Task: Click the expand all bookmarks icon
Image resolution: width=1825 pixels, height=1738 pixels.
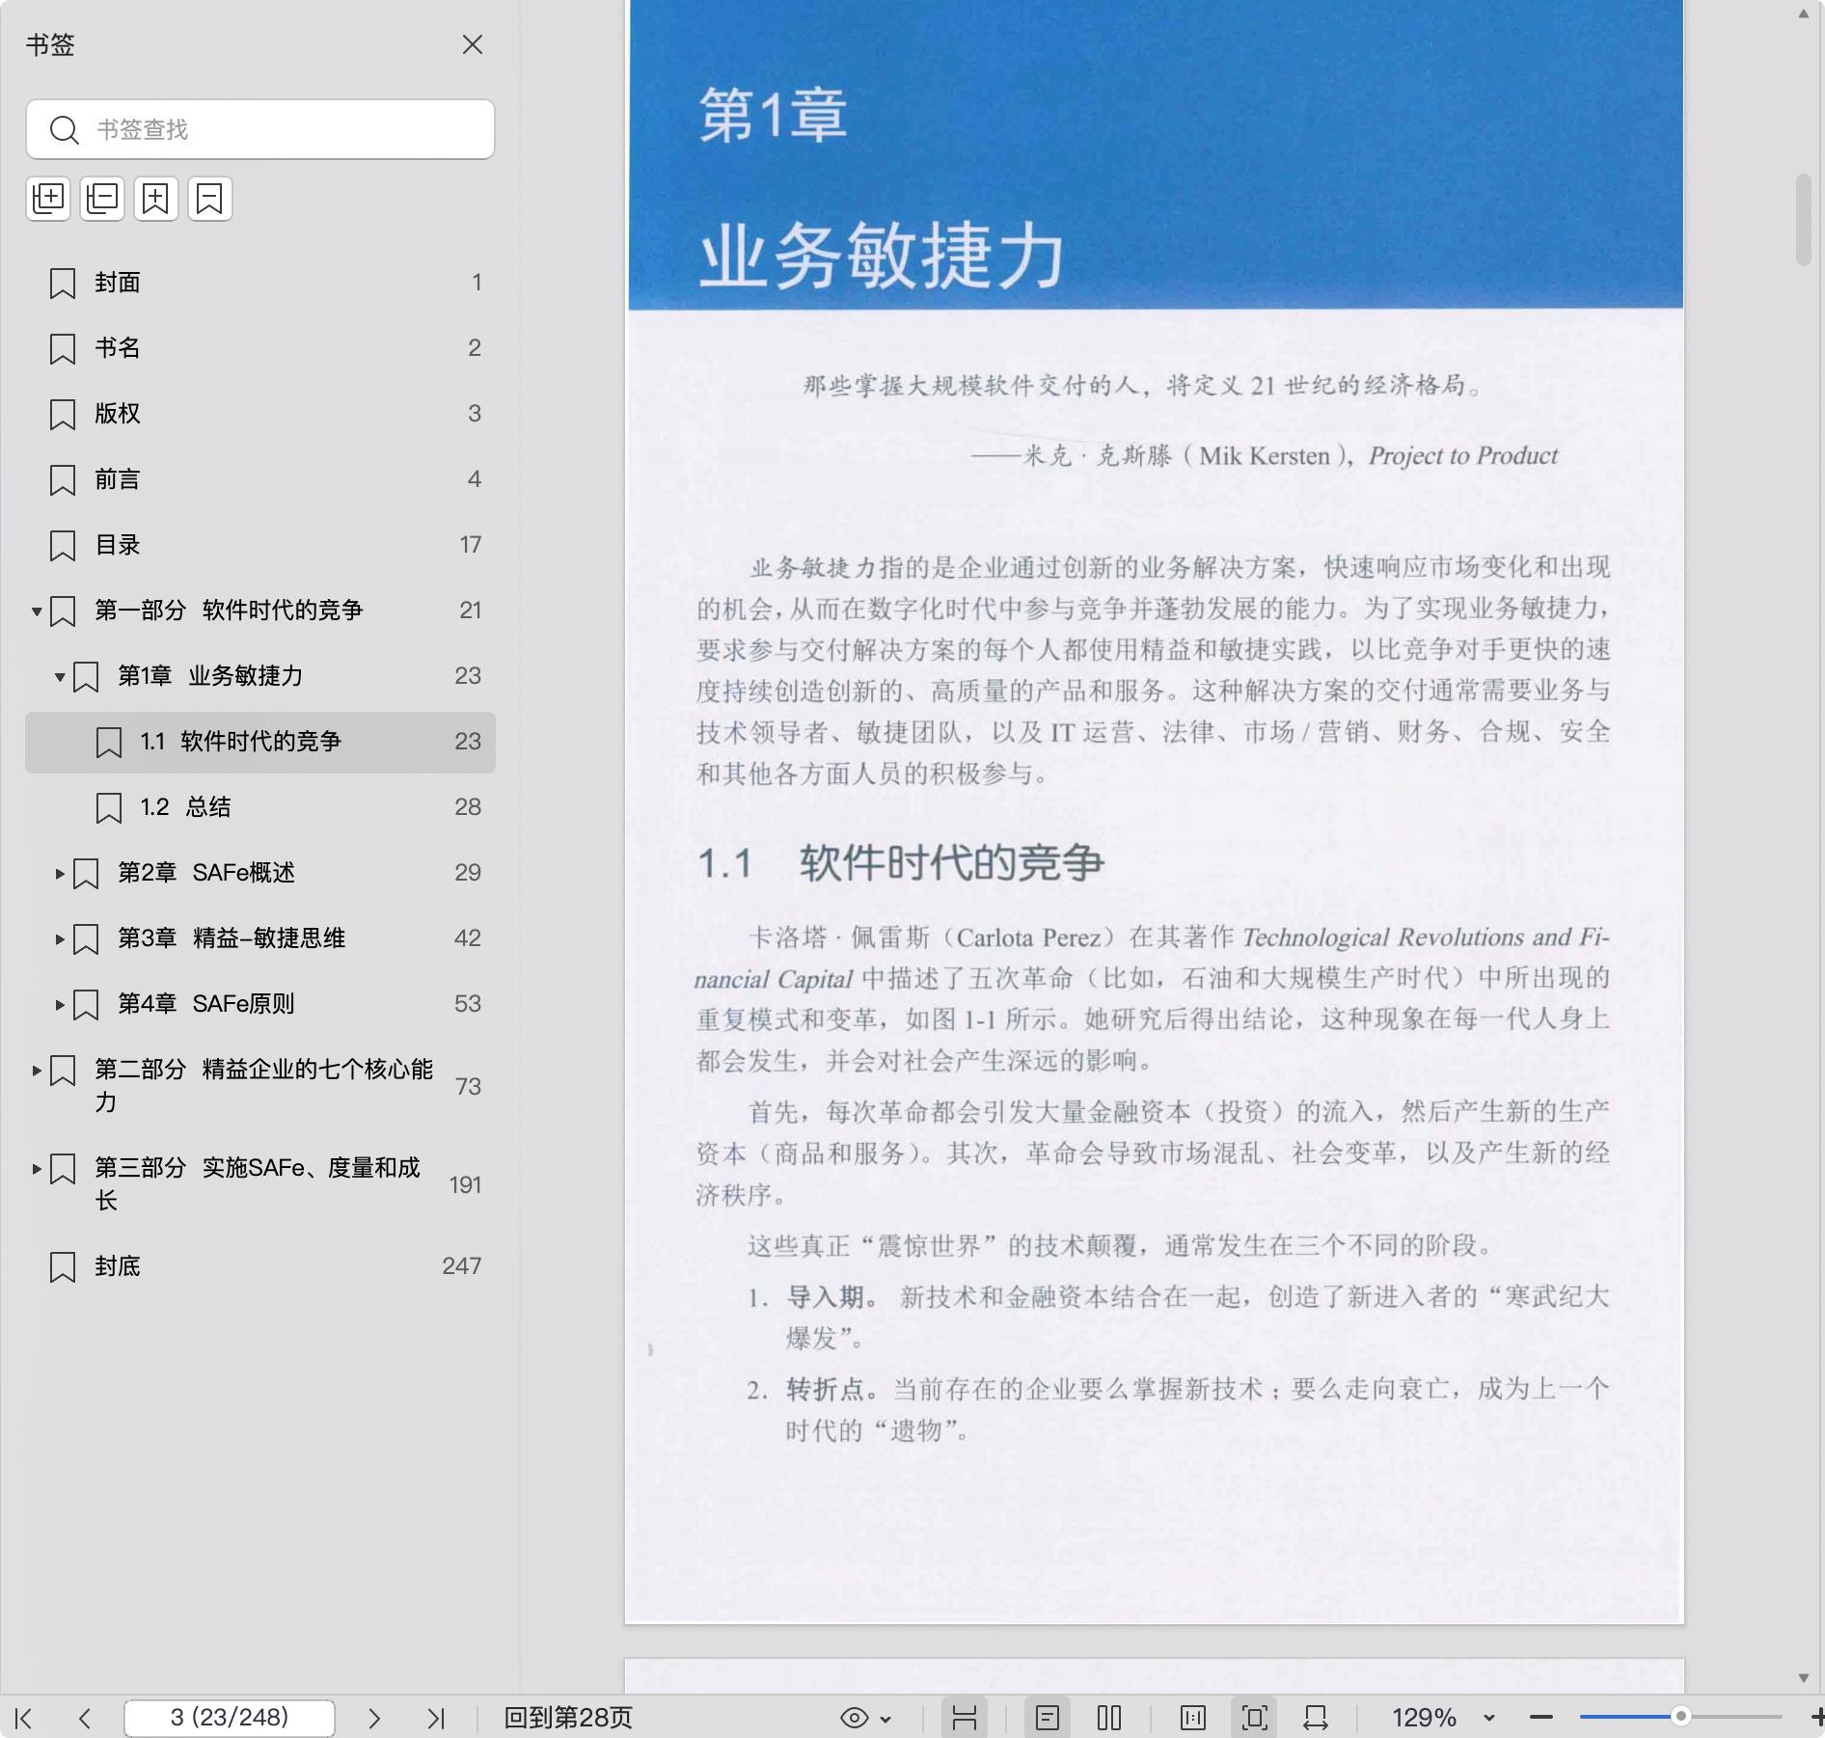Action: pos(48,199)
